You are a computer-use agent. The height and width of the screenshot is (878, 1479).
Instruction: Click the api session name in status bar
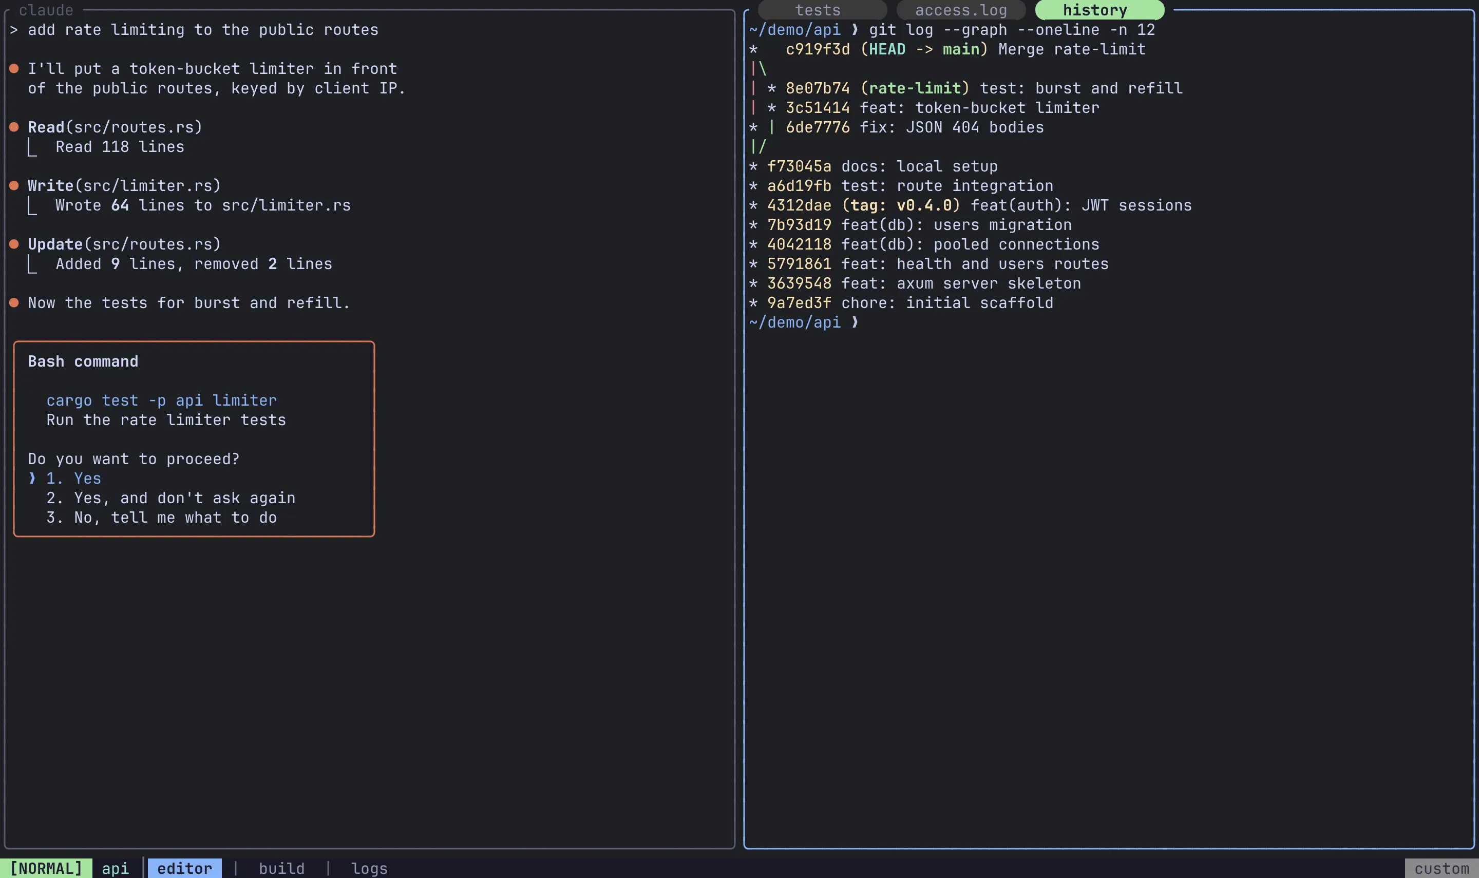tap(116, 868)
